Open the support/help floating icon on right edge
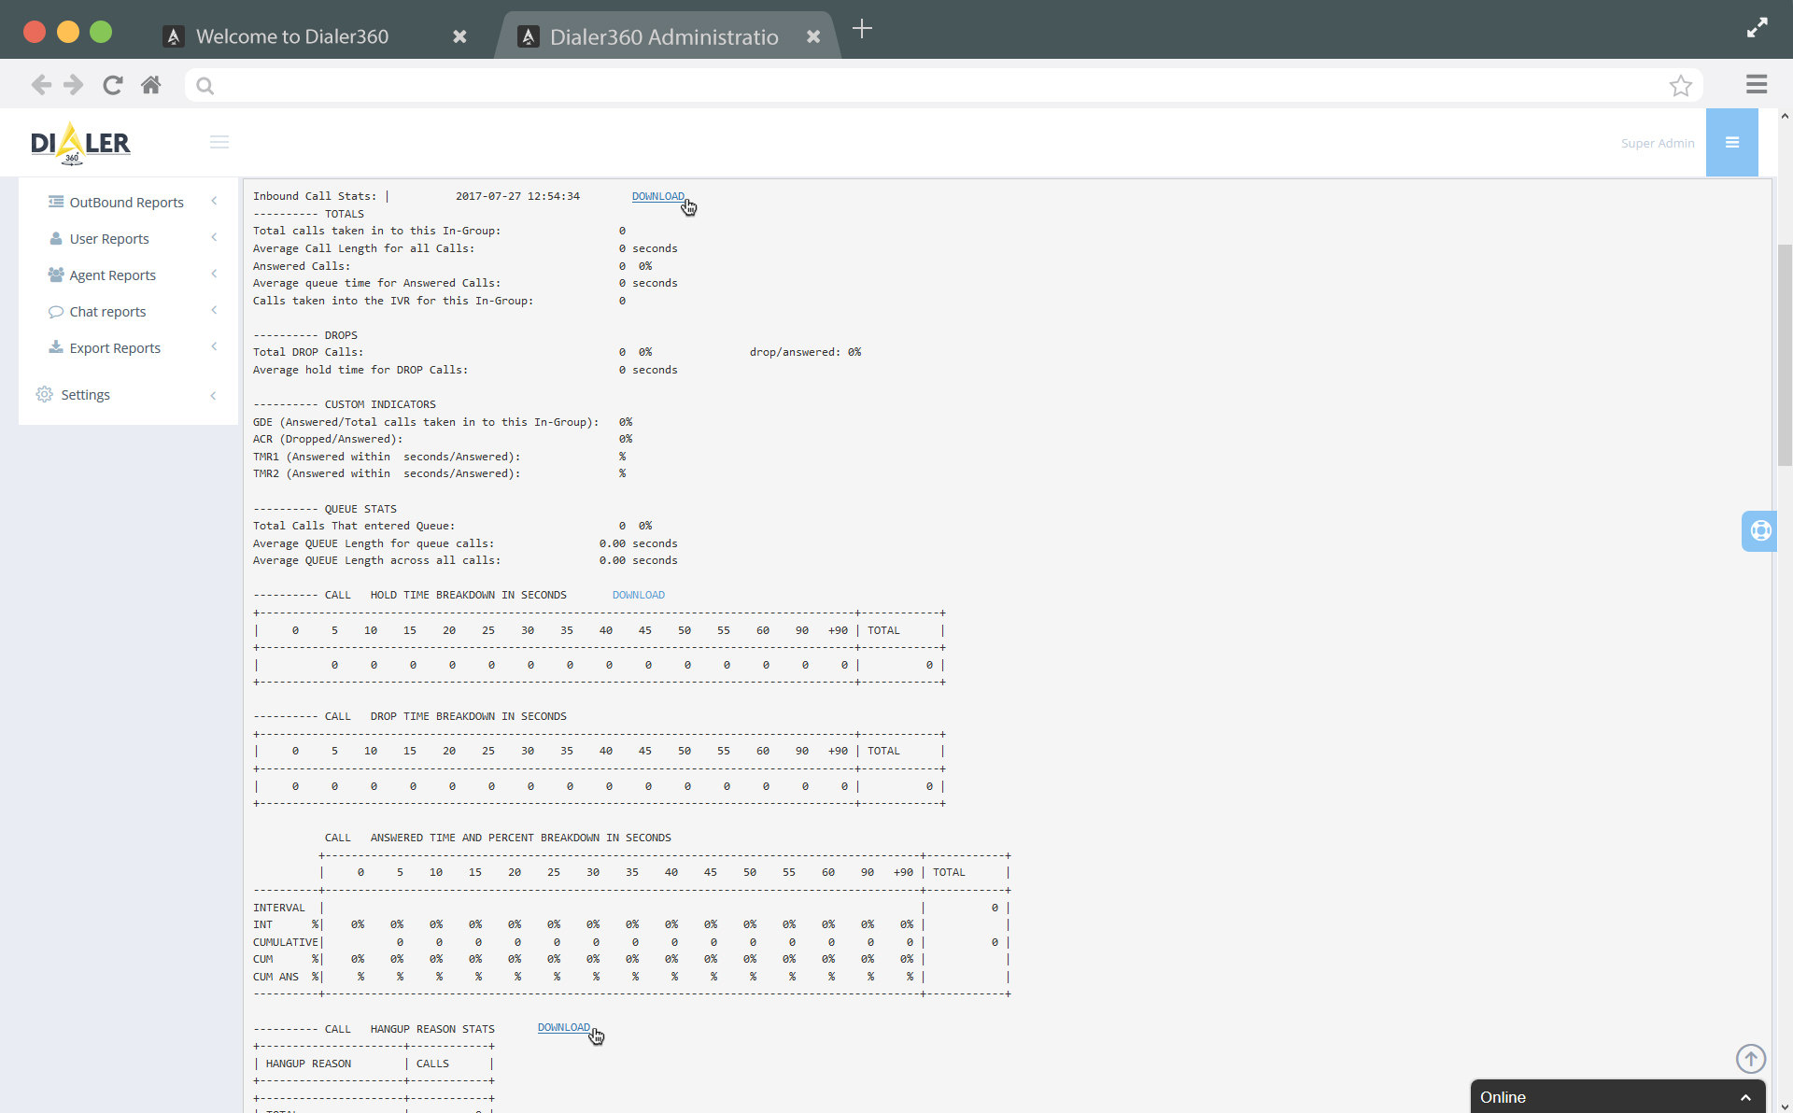Viewport: 1793px width, 1113px height. (1759, 530)
